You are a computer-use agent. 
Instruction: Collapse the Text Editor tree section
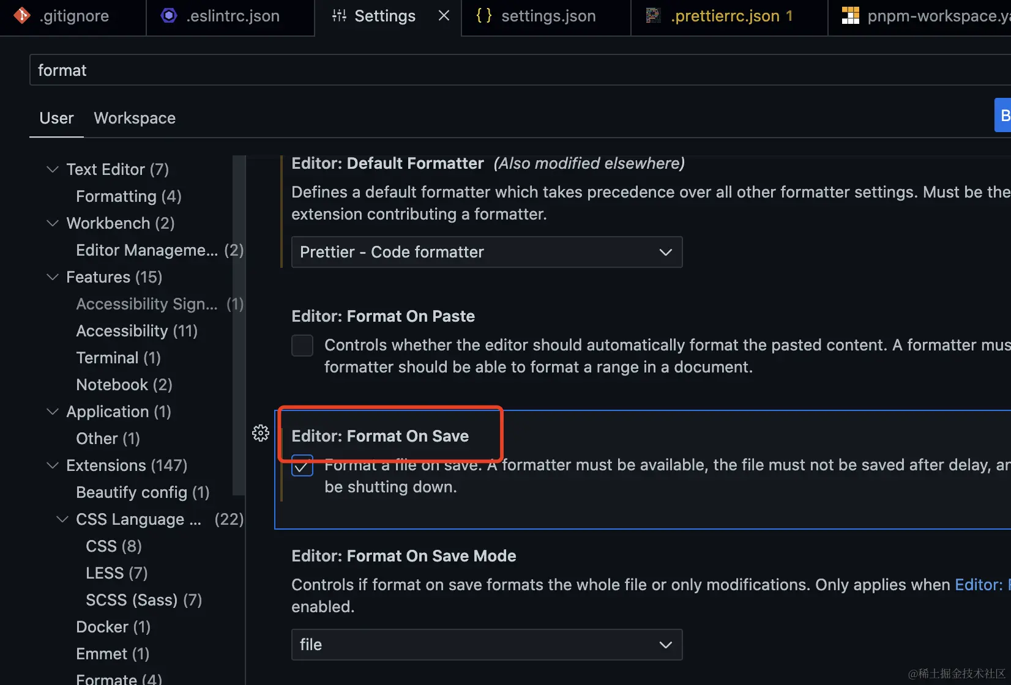[x=53, y=169]
